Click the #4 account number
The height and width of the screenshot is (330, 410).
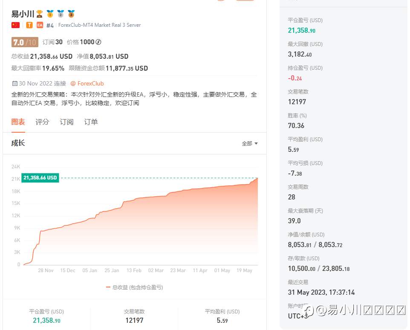[50, 26]
